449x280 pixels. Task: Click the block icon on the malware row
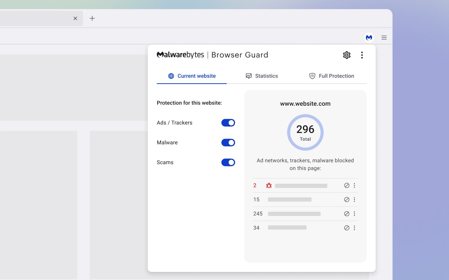tap(347, 185)
